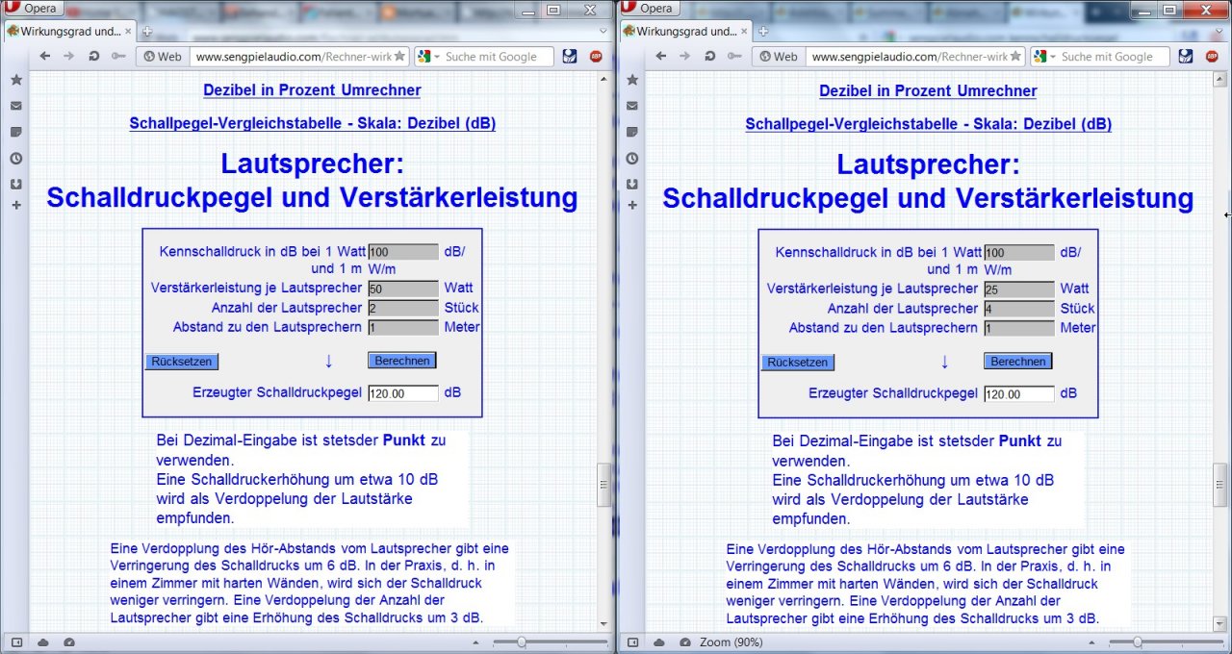This screenshot has width=1232, height=654.
Task: Open Downloads panel in right window sidebar
Action: [x=631, y=183]
